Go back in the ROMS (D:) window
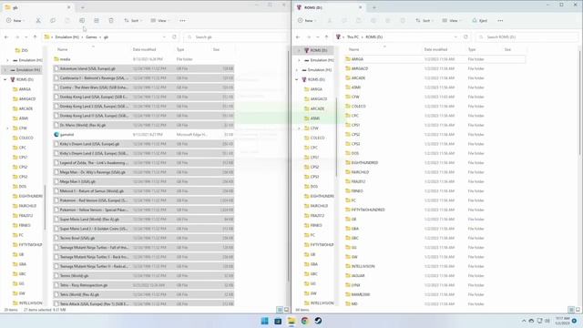This screenshot has width=583, height=328. coord(298,37)
